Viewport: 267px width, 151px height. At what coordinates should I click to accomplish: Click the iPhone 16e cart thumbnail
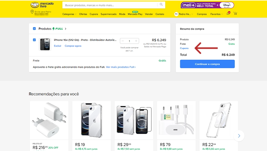45,44
